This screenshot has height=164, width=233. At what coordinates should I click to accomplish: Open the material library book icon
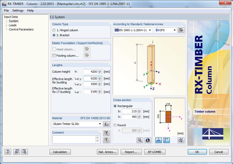tap(106, 124)
